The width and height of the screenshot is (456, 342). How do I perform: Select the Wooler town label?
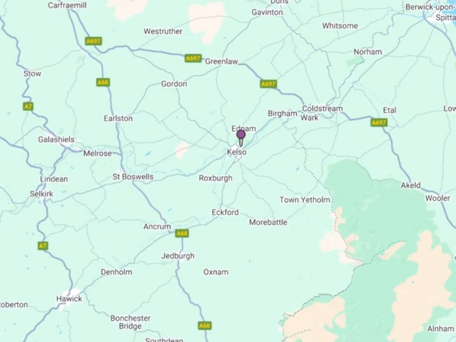click(438, 198)
